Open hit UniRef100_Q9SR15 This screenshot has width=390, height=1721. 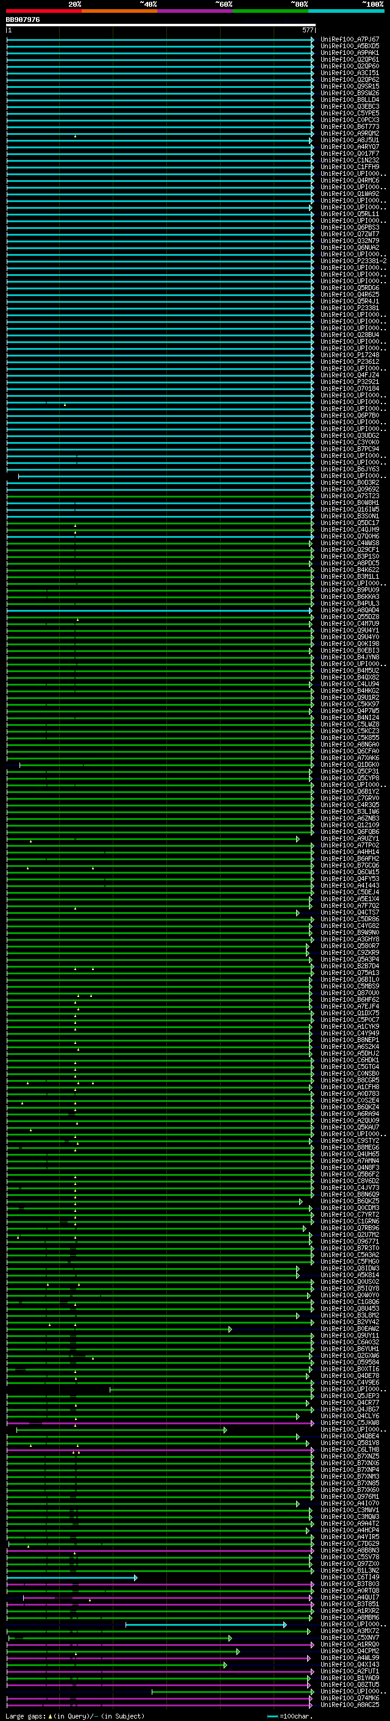pyautogui.click(x=349, y=86)
